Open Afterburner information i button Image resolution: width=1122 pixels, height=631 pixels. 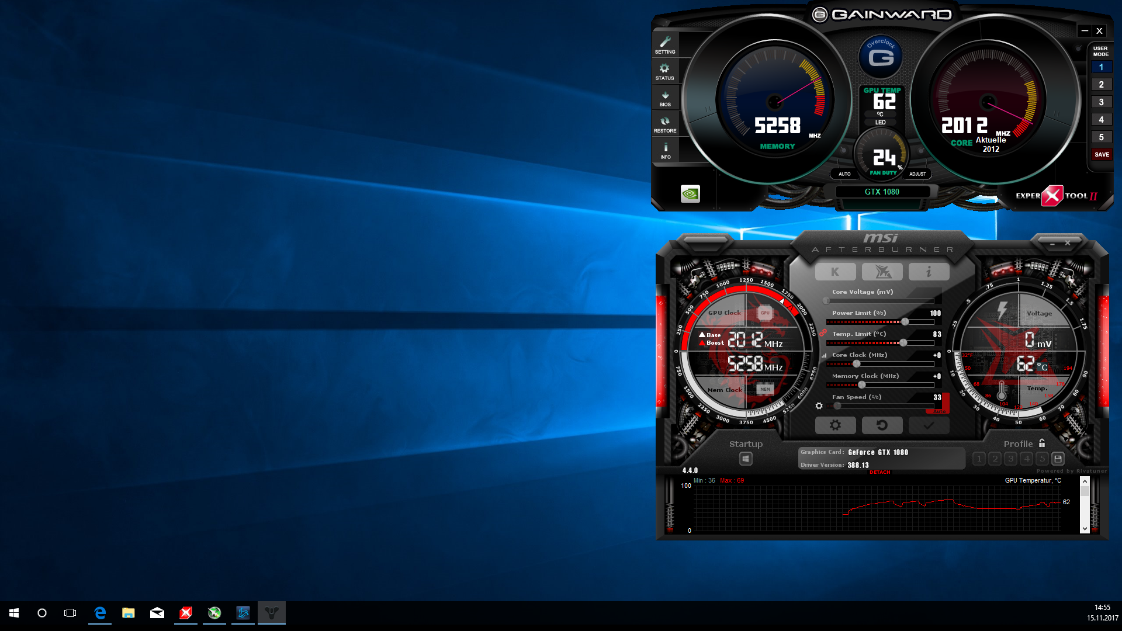coord(929,272)
